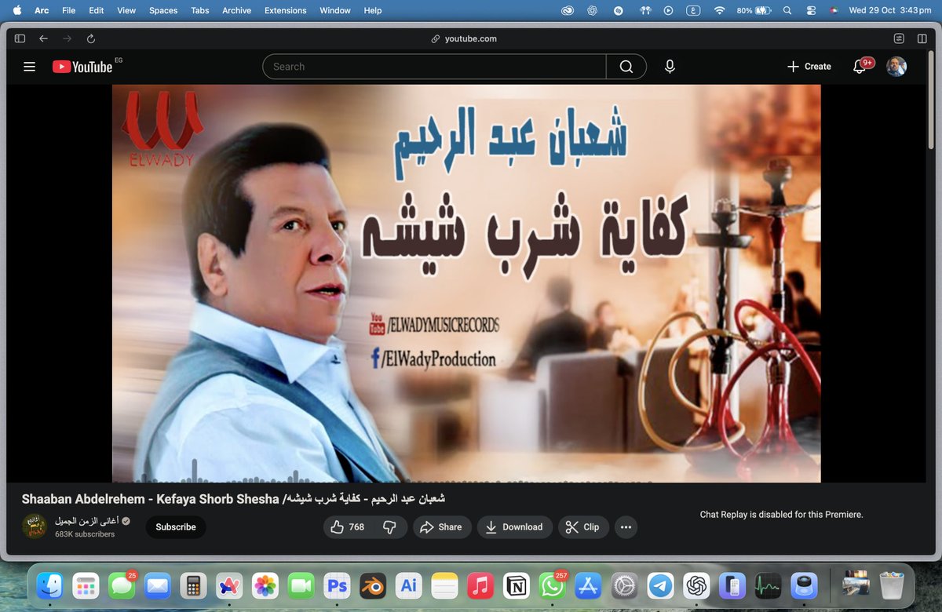Viewport: 942px width, 612px height.
Task: Open Trash in the dock
Action: (891, 585)
